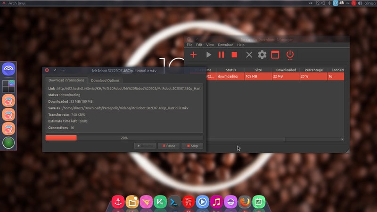Image resolution: width=377 pixels, height=212 pixels.
Task: Switch to Download informations tab
Action: tap(66, 80)
